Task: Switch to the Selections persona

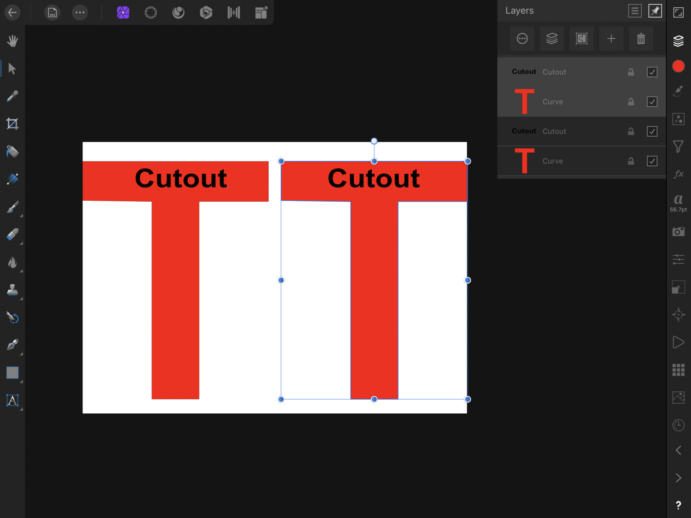Action: click(151, 12)
